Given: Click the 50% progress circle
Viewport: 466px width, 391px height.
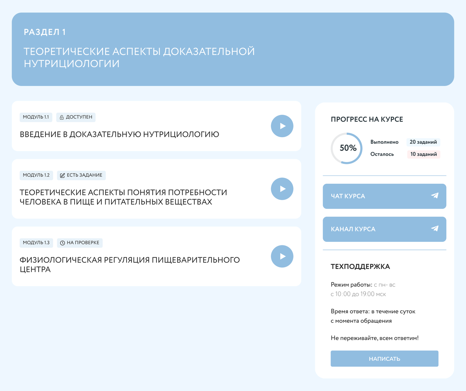Looking at the screenshot, I should (347, 148).
